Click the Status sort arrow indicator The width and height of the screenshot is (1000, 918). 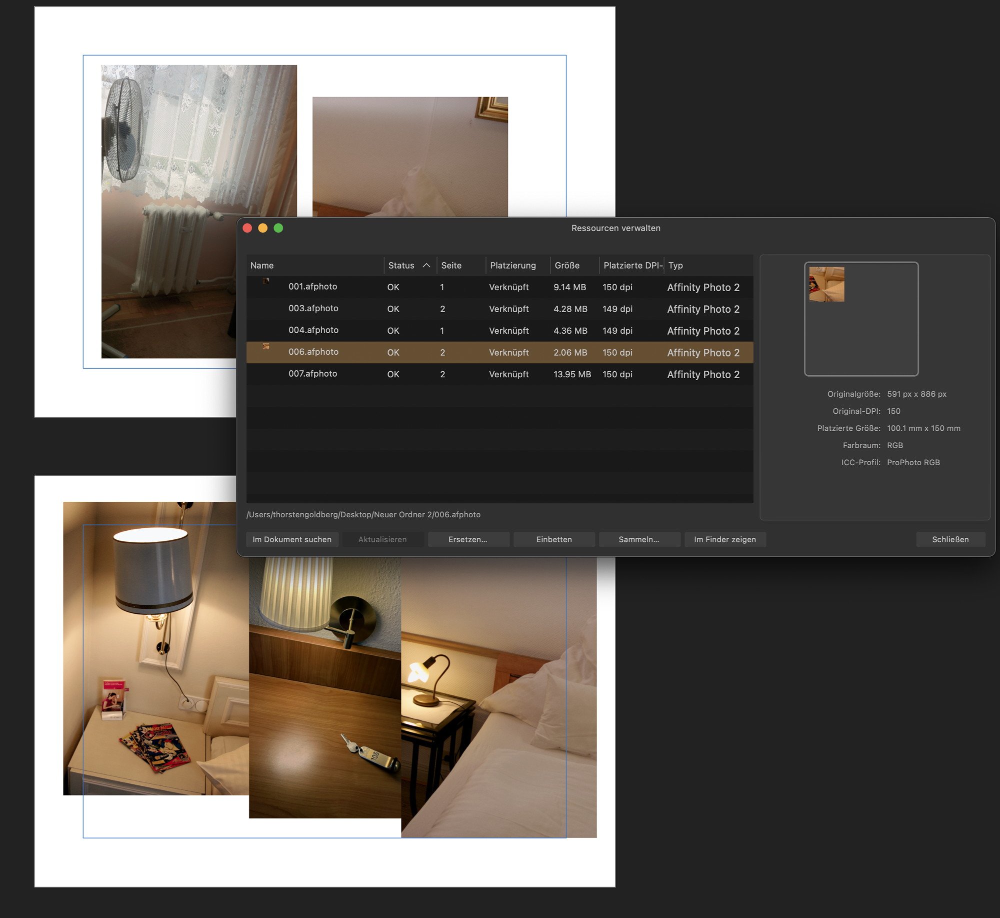[x=426, y=265]
